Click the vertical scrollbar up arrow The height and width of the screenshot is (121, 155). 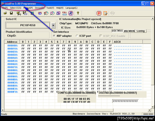click(152, 19)
